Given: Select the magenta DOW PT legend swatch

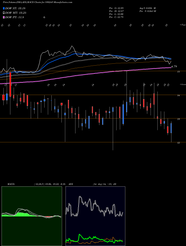Looking at the screenshot, I should tap(4, 17).
